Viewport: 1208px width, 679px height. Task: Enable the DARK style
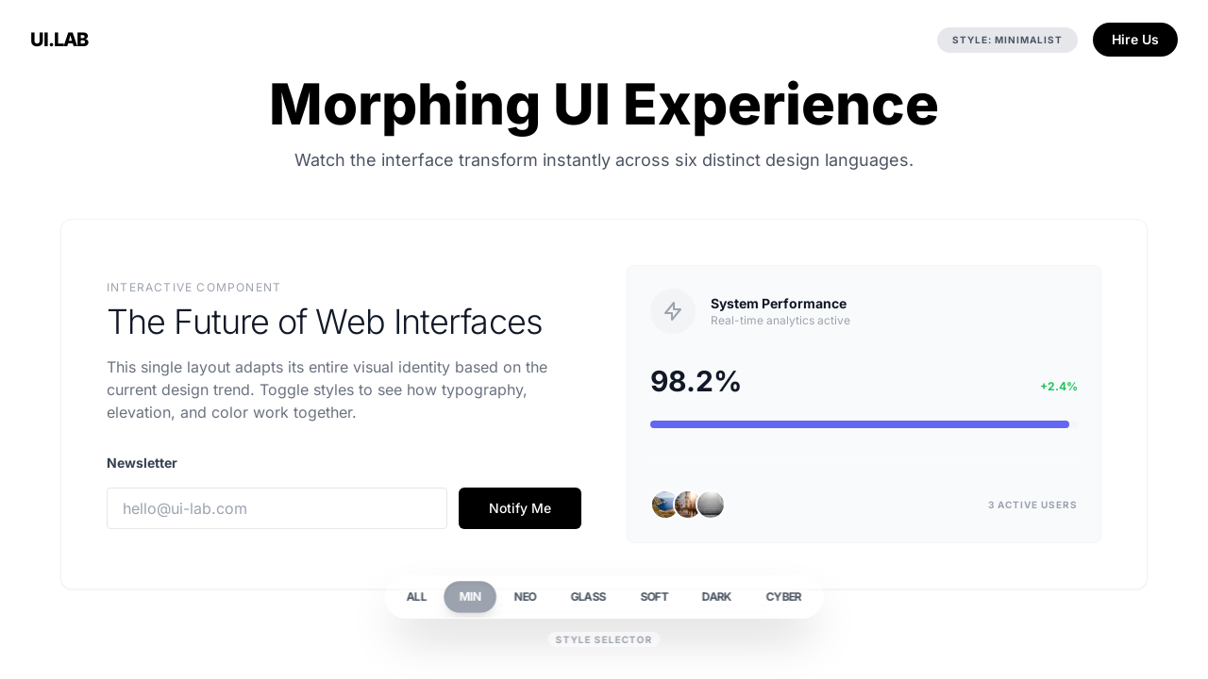(716, 597)
